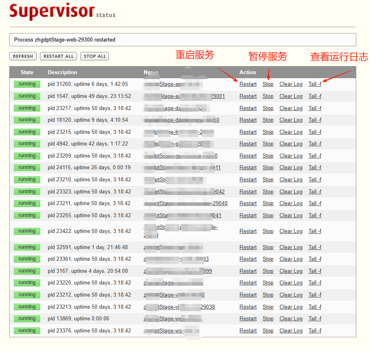
Task: Open Tail -f for the last process pid 23376
Action: point(314,330)
